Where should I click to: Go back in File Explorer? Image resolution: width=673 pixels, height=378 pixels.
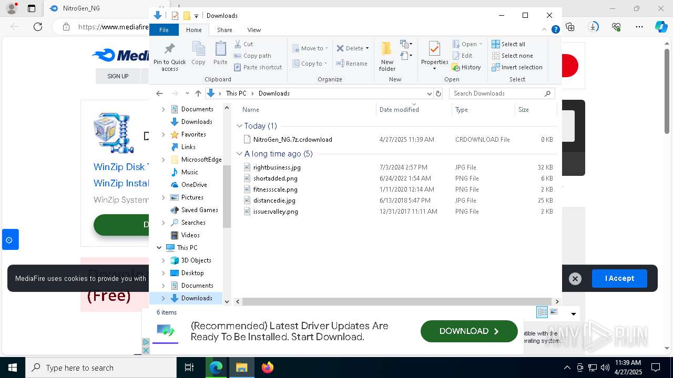[159, 93]
